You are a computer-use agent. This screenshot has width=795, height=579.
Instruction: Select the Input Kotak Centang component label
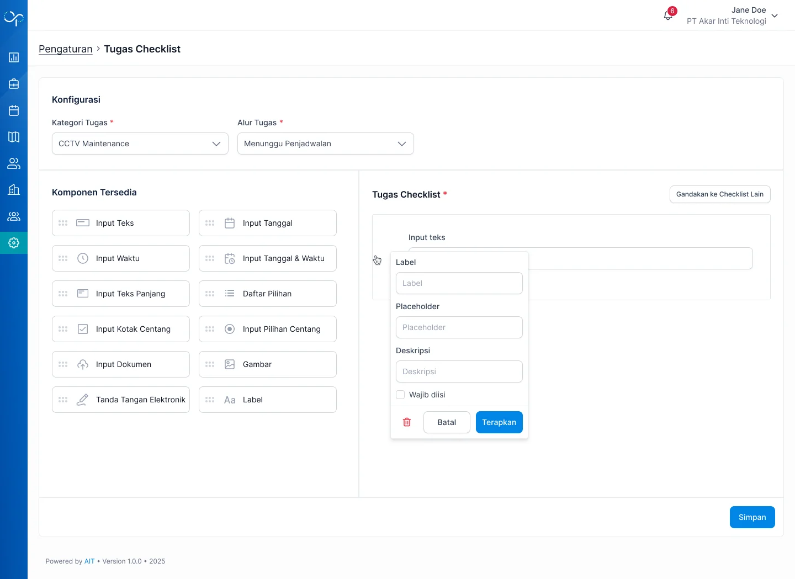(133, 329)
